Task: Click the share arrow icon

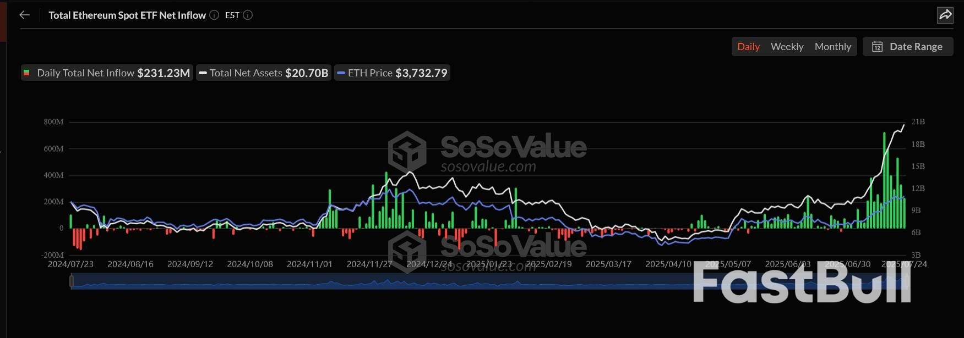Action: pos(945,15)
